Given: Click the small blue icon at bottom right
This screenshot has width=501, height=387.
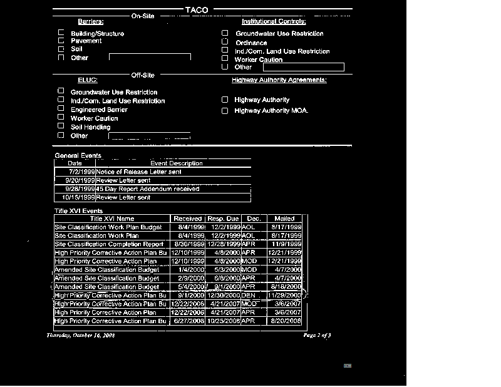Looking at the screenshot, I should tap(348, 365).
